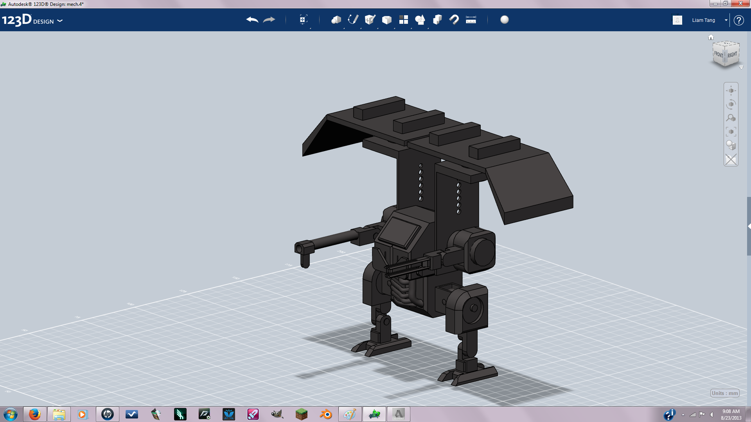751x422 pixels.
Task: Switch to the 3D Print taskbar app
Action: coord(399,414)
